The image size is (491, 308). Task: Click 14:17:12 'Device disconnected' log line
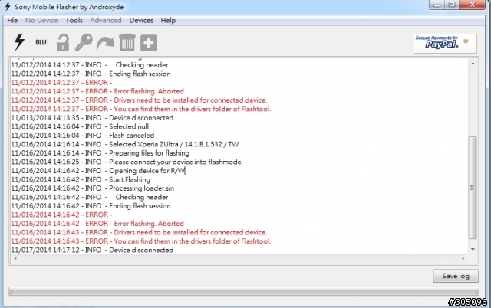(x=92, y=250)
